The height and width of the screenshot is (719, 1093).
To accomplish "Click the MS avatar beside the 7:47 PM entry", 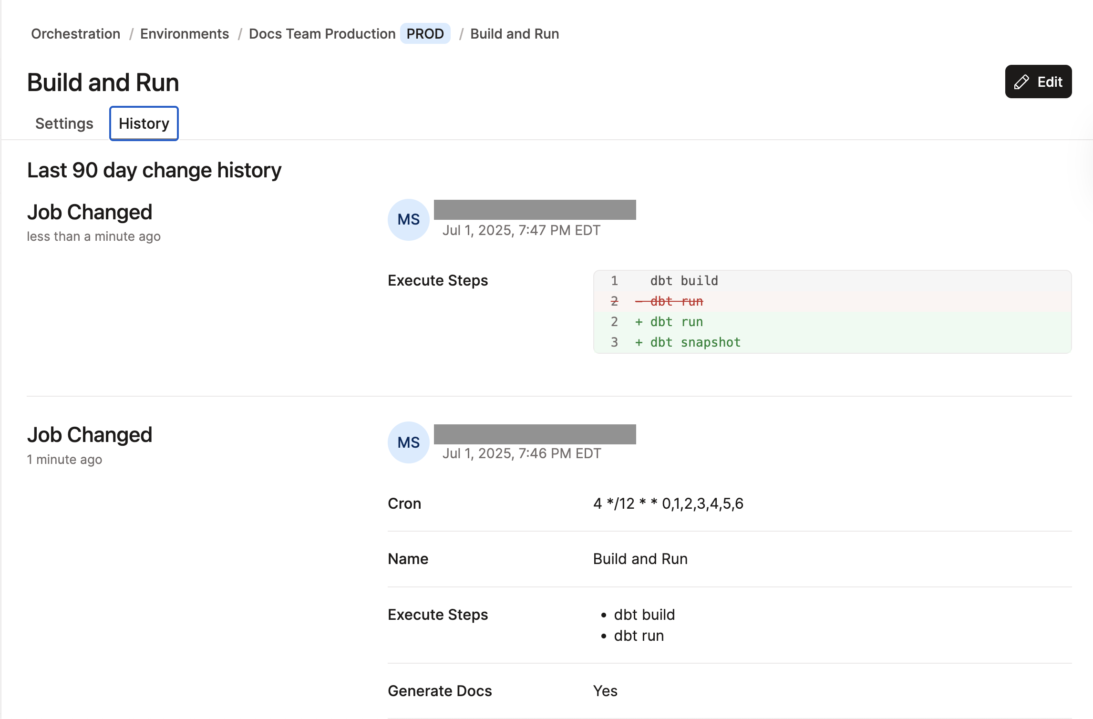I will pos(408,220).
